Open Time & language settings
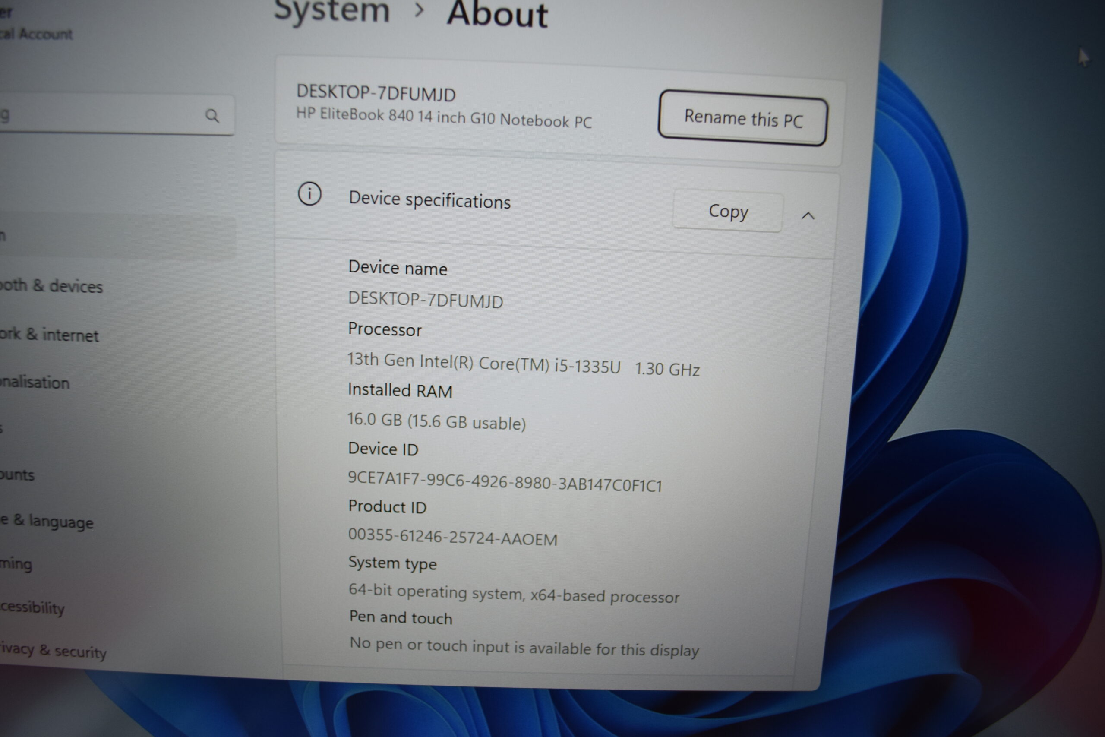1105x737 pixels. pos(47,521)
